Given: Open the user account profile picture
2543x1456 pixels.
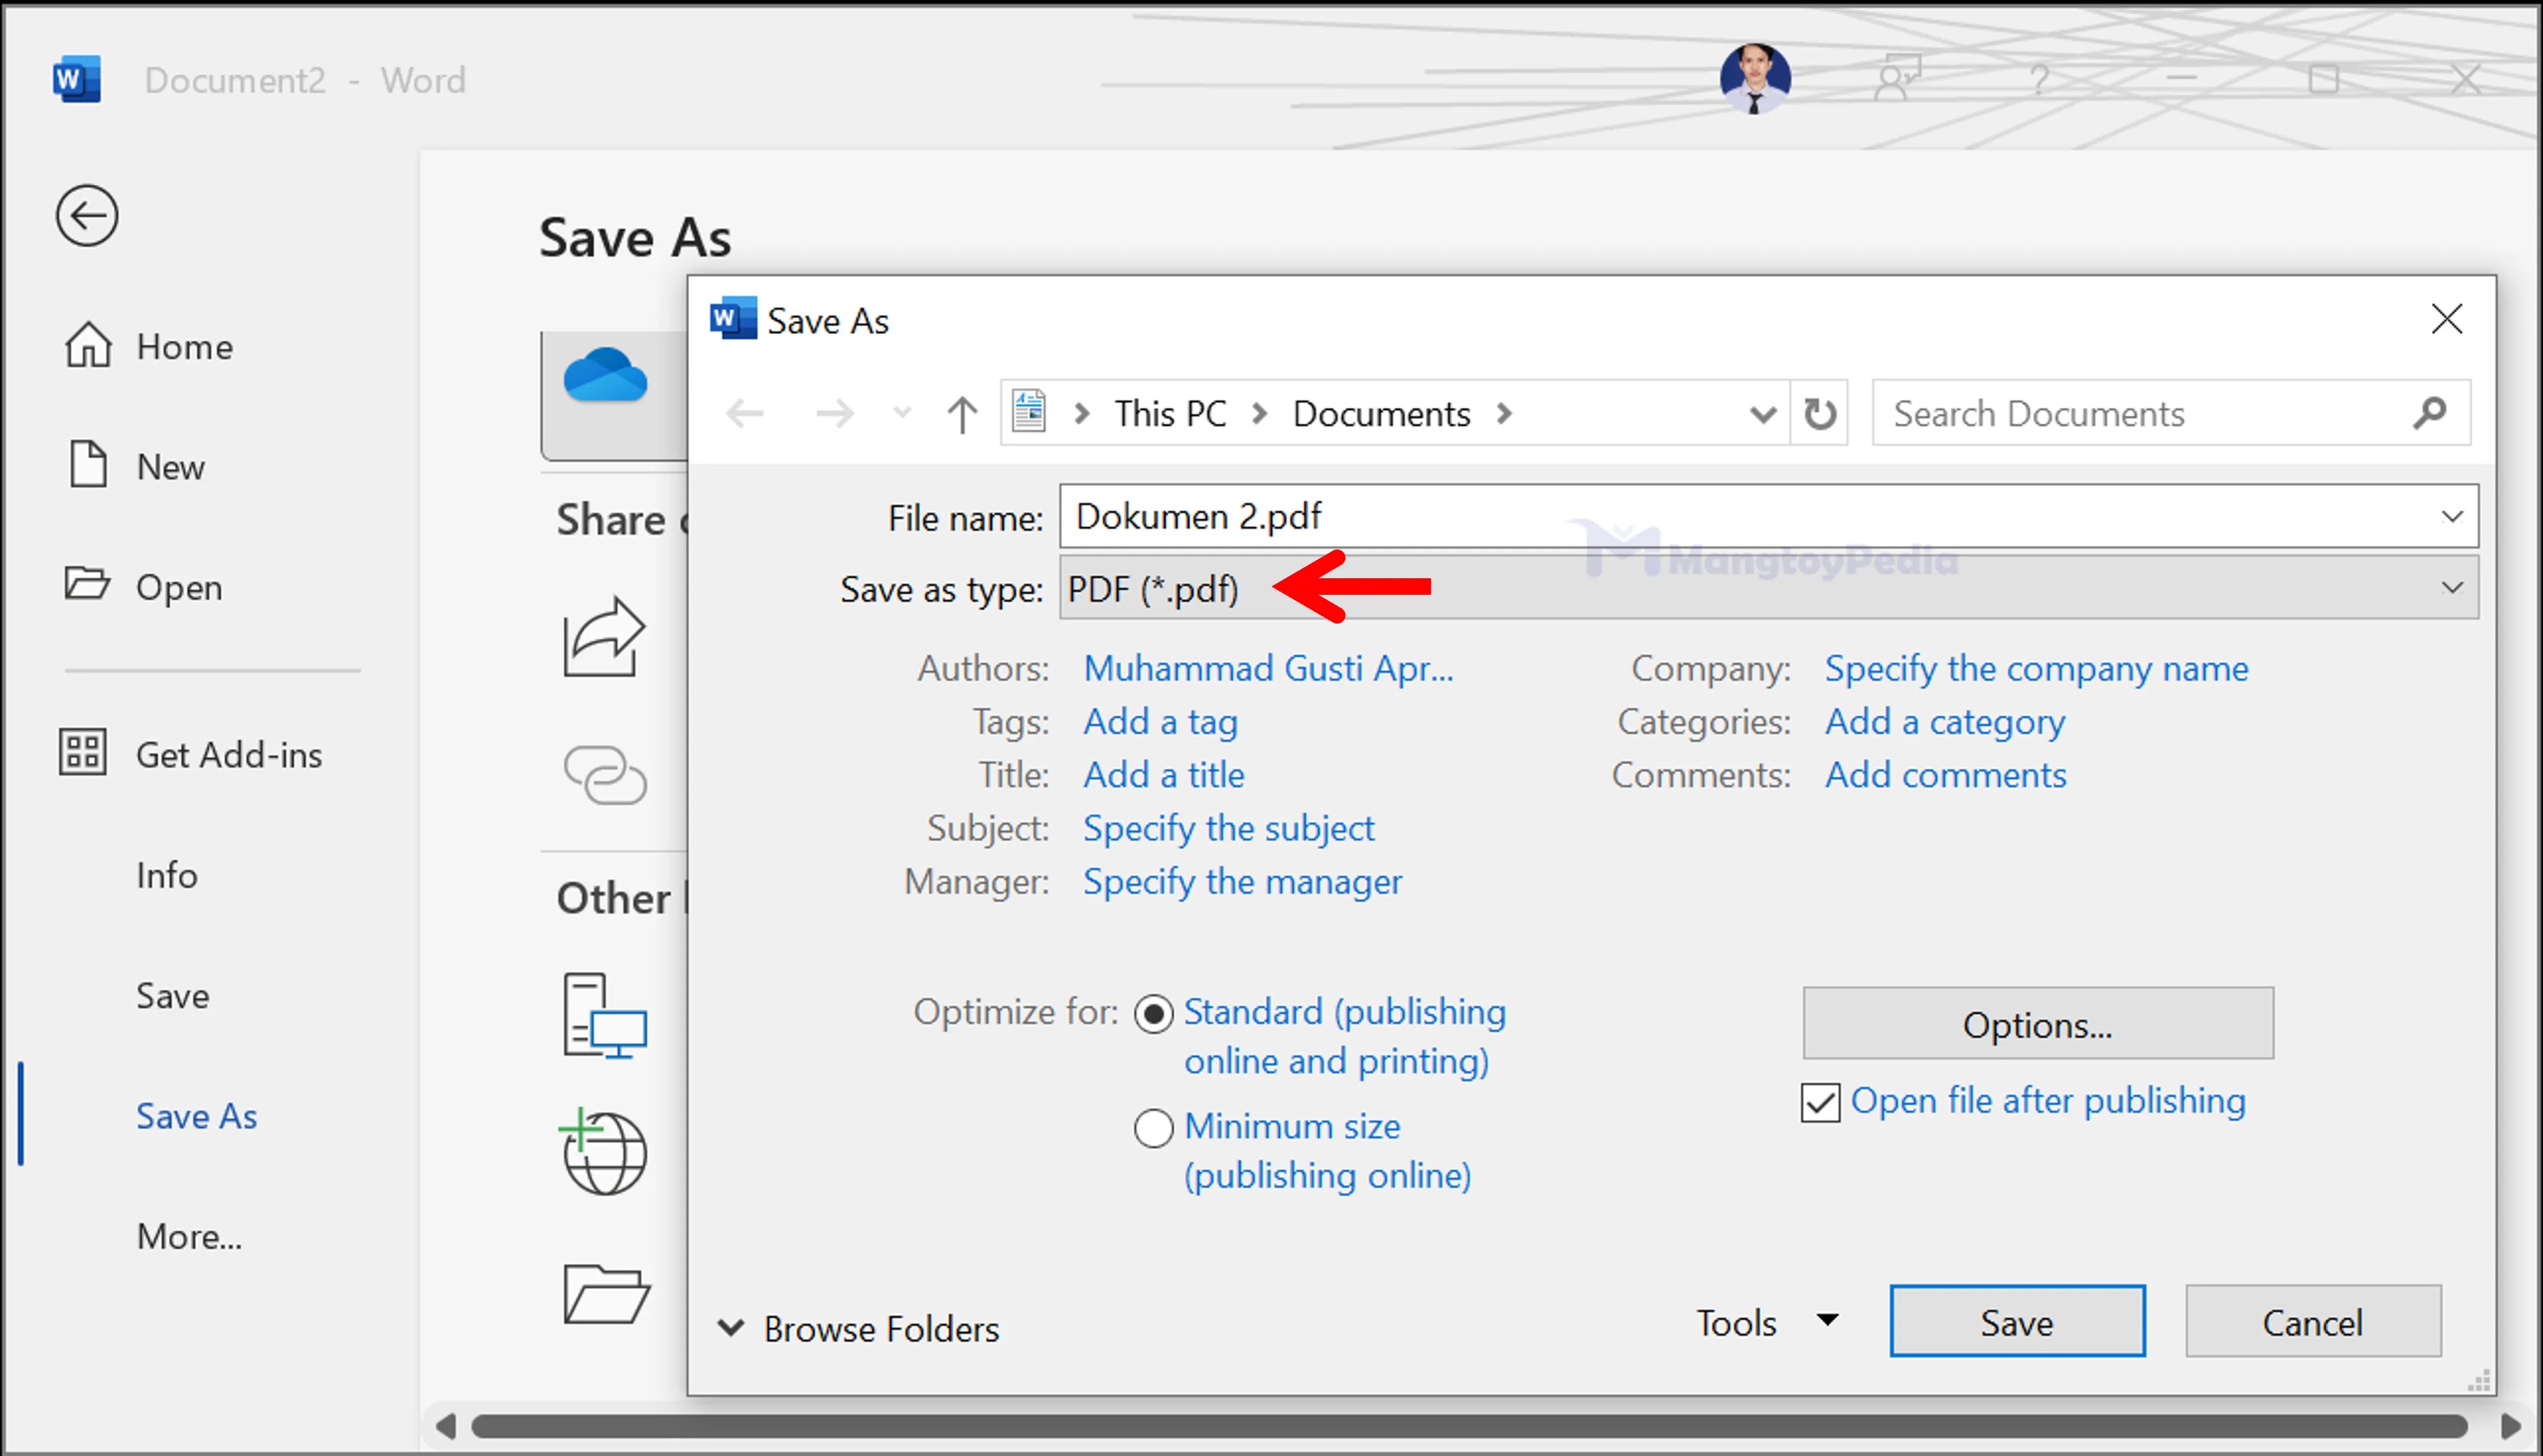Looking at the screenshot, I should pyautogui.click(x=1755, y=79).
